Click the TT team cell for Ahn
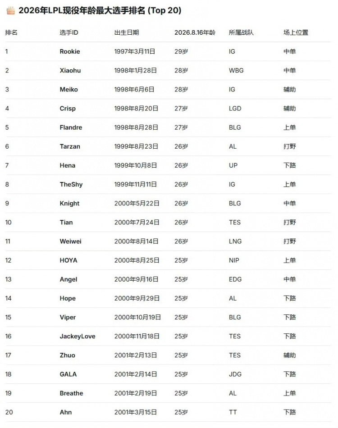Image resolution: width=338 pixels, height=428 pixels. click(x=233, y=412)
